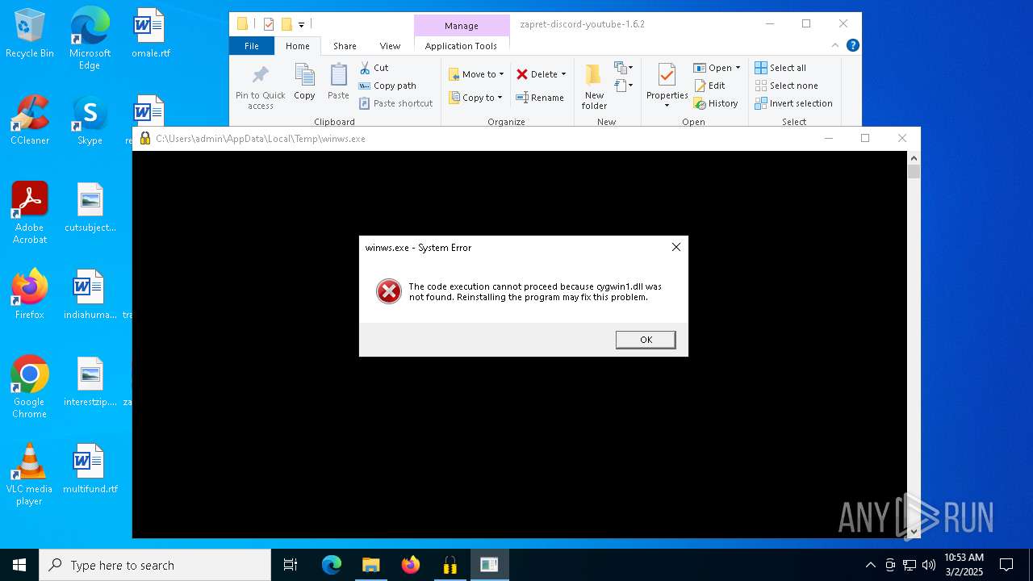This screenshot has width=1033, height=581.
Task: Expand the Open dropdown arrow in ribbon
Action: point(738,68)
